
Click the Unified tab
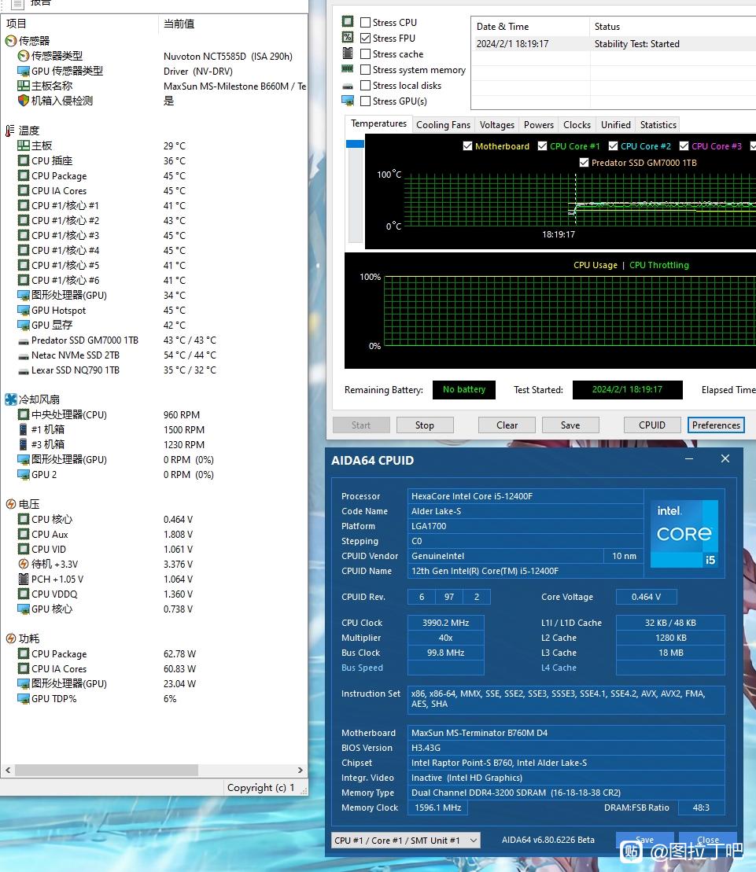616,124
